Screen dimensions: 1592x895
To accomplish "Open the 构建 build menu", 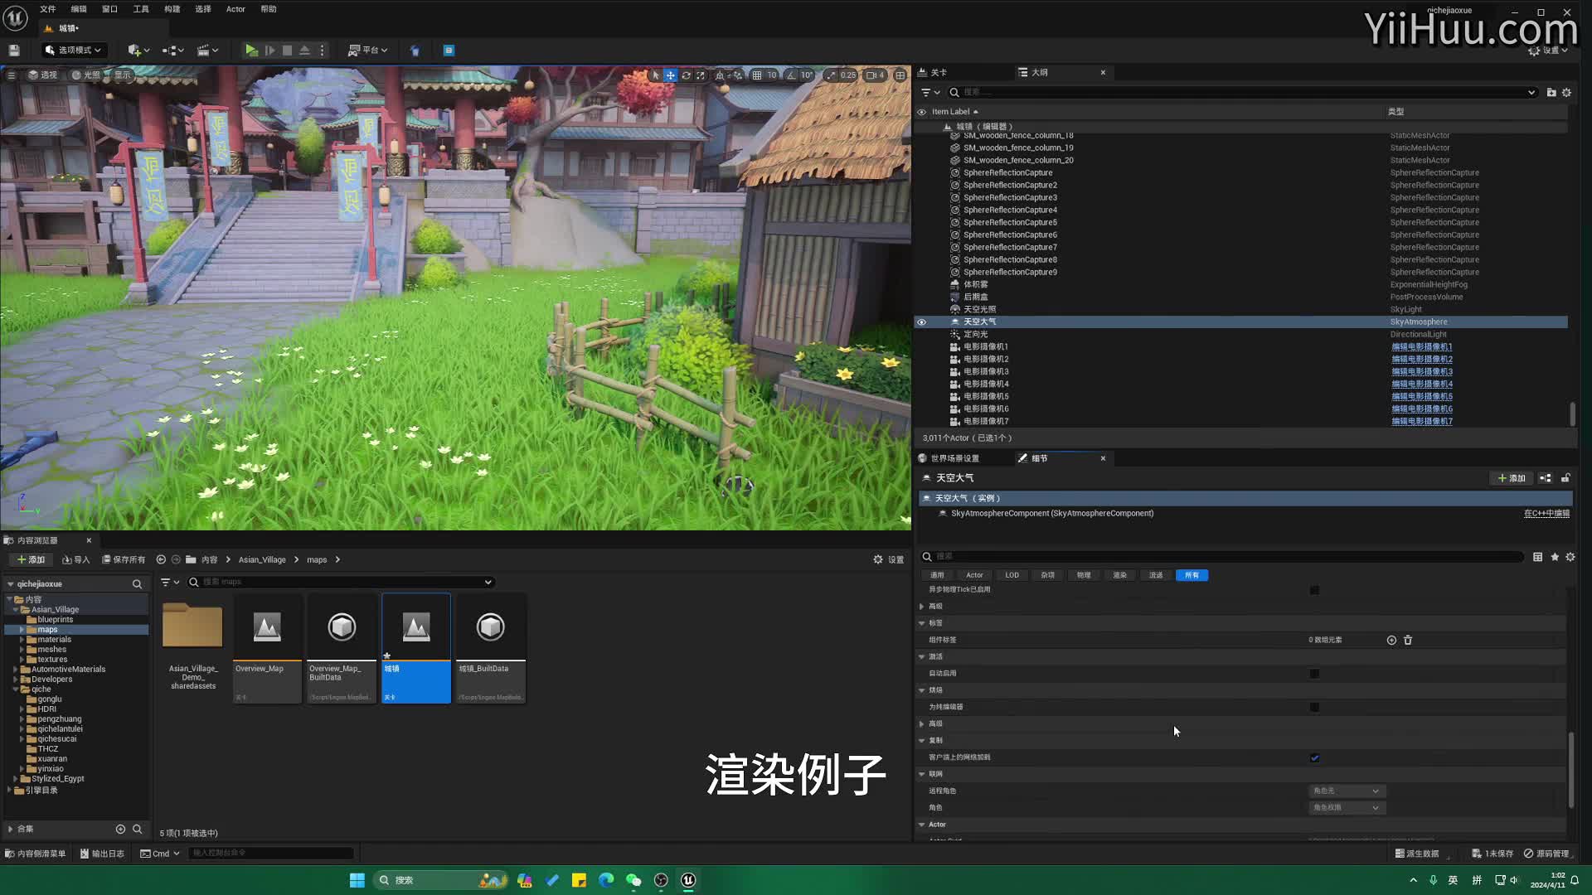I will (172, 9).
